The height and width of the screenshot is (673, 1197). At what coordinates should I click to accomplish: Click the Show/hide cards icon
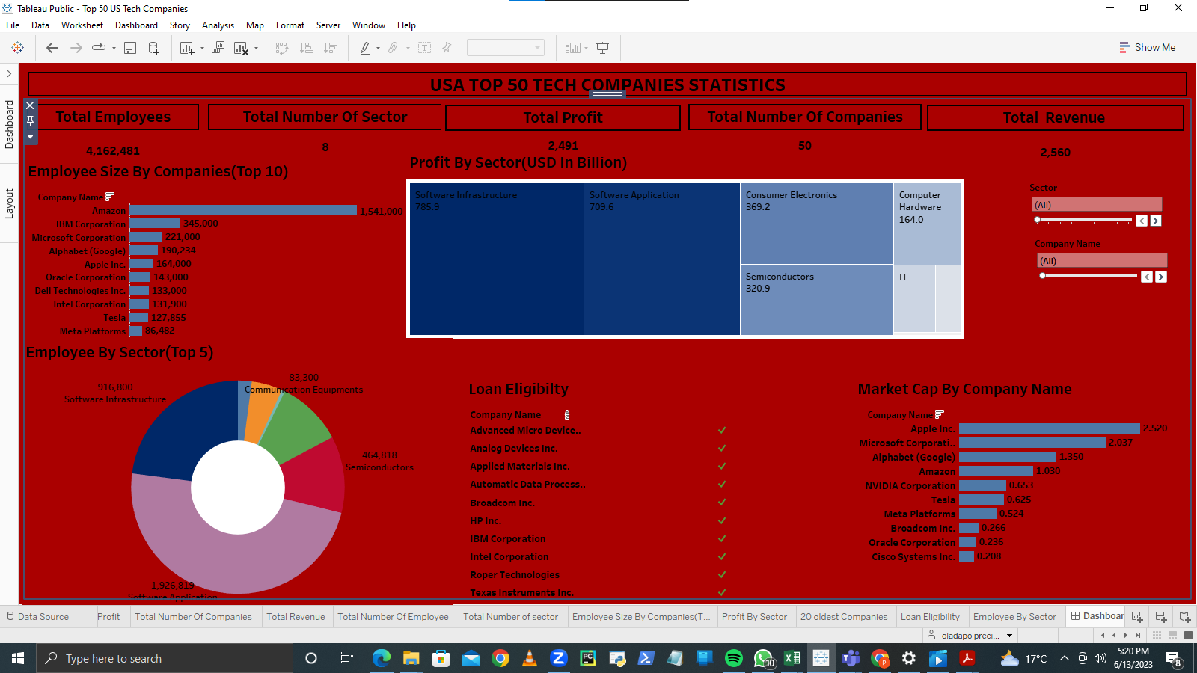[x=573, y=48]
